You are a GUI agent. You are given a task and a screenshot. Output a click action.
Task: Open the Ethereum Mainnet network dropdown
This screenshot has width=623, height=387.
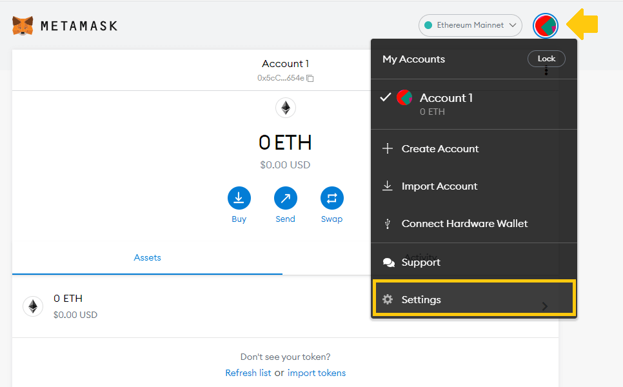470,25
